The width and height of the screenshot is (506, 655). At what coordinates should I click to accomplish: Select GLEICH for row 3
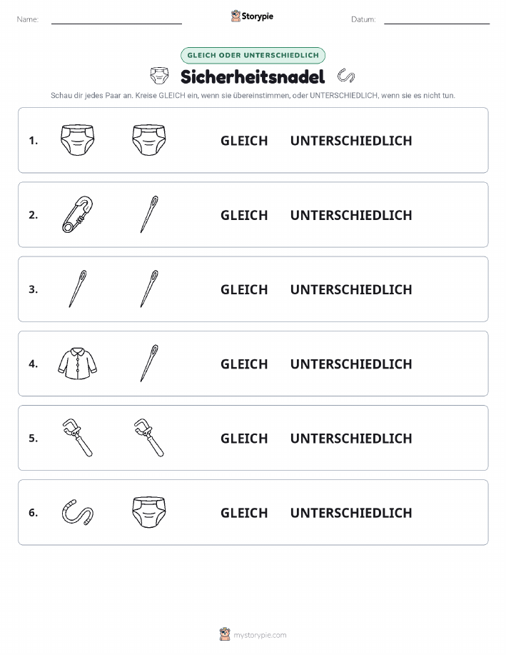[x=244, y=289]
